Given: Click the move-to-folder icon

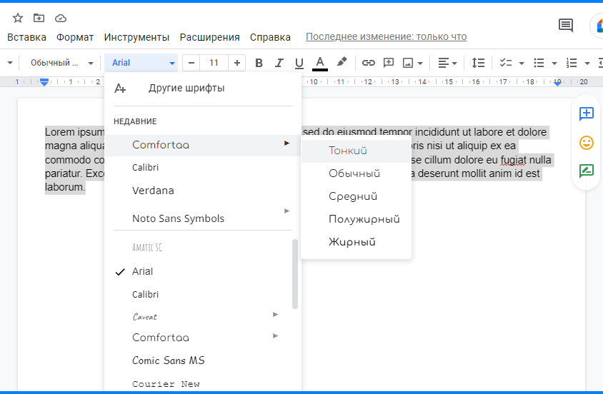Looking at the screenshot, I should click(x=39, y=18).
